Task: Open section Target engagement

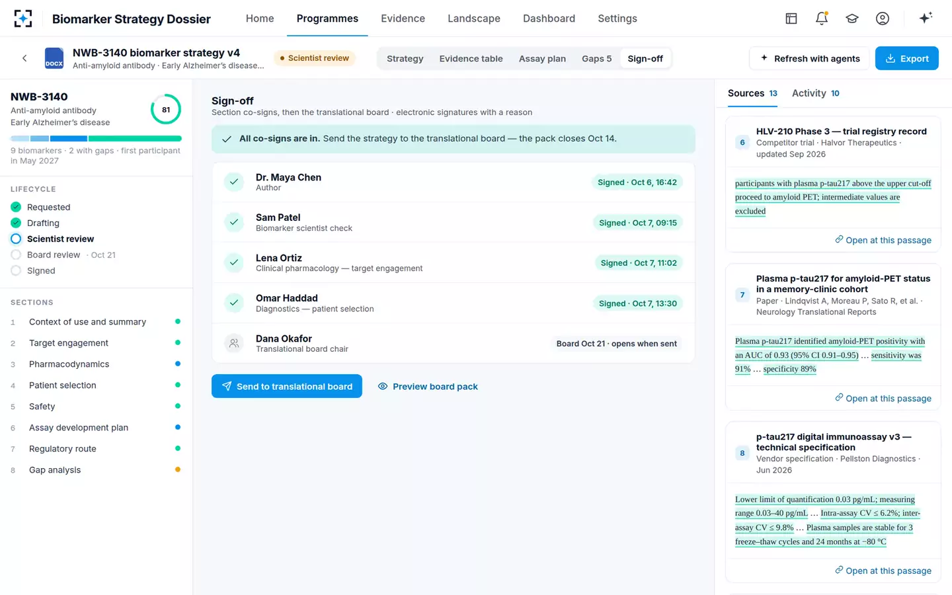Action: (96, 343)
